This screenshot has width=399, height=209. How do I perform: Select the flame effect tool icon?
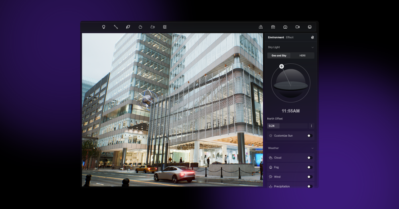click(x=140, y=27)
